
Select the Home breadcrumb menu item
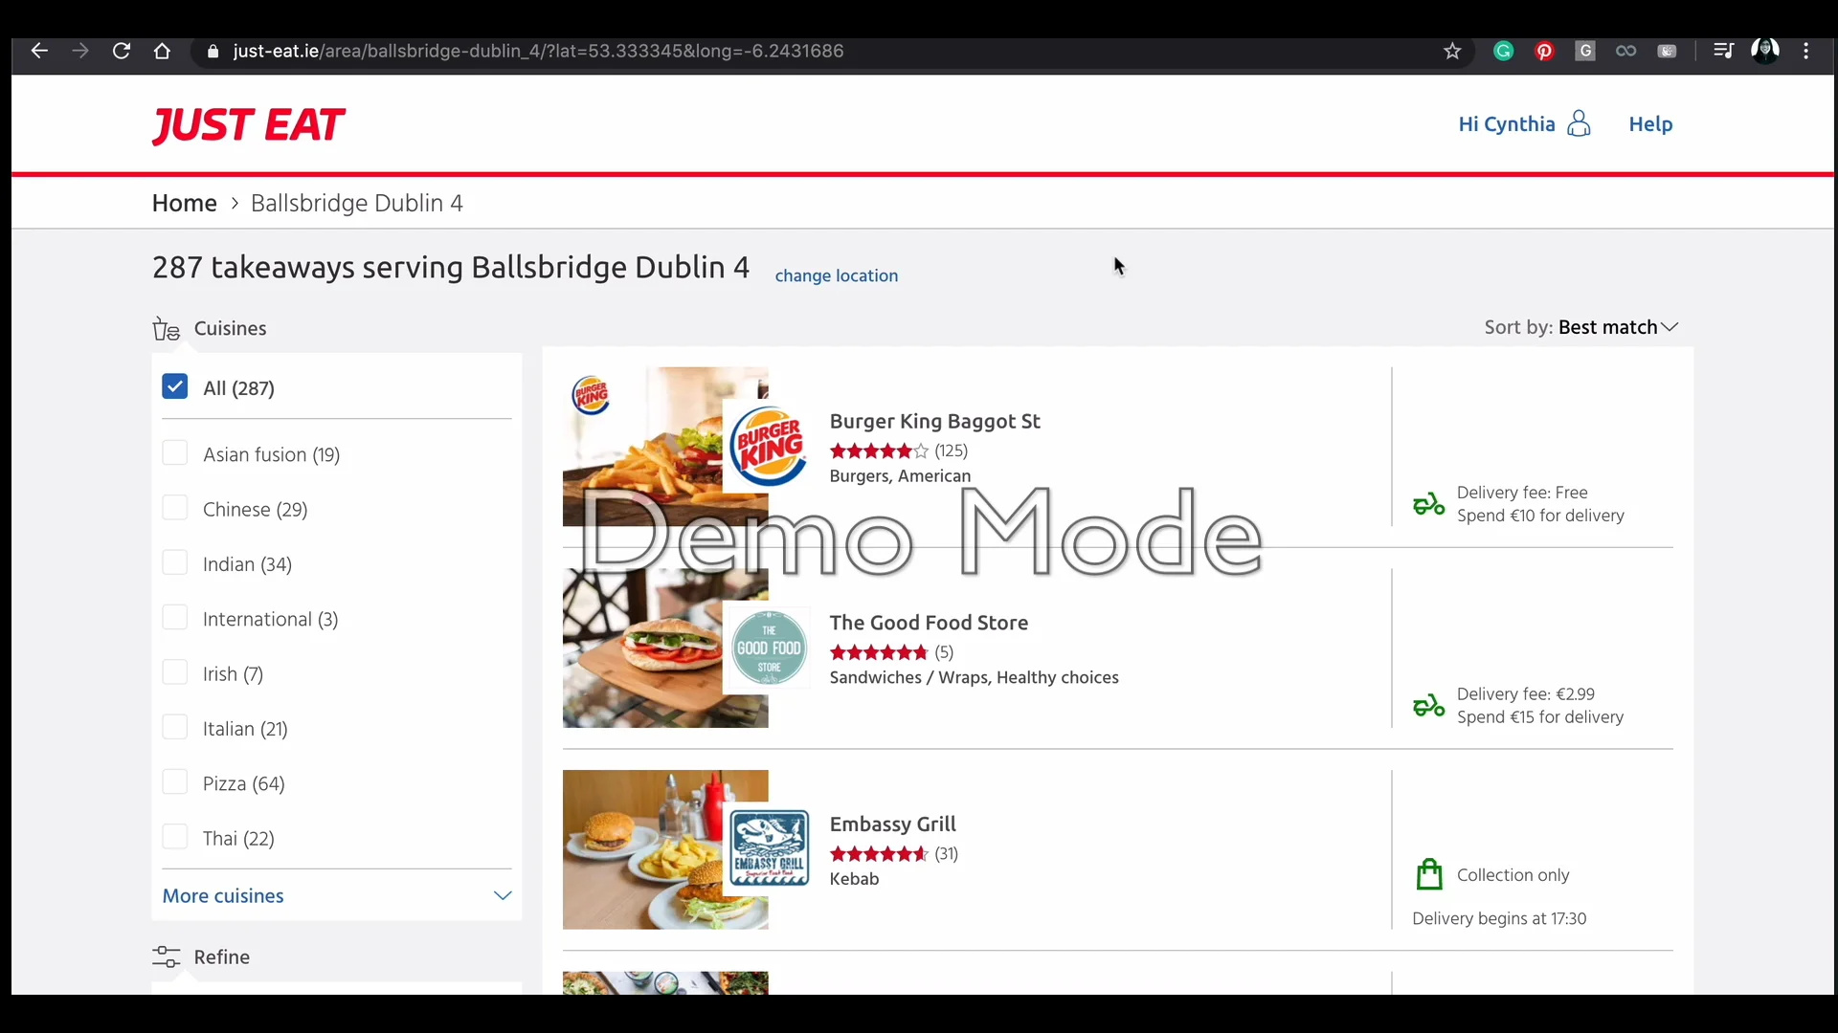(183, 202)
